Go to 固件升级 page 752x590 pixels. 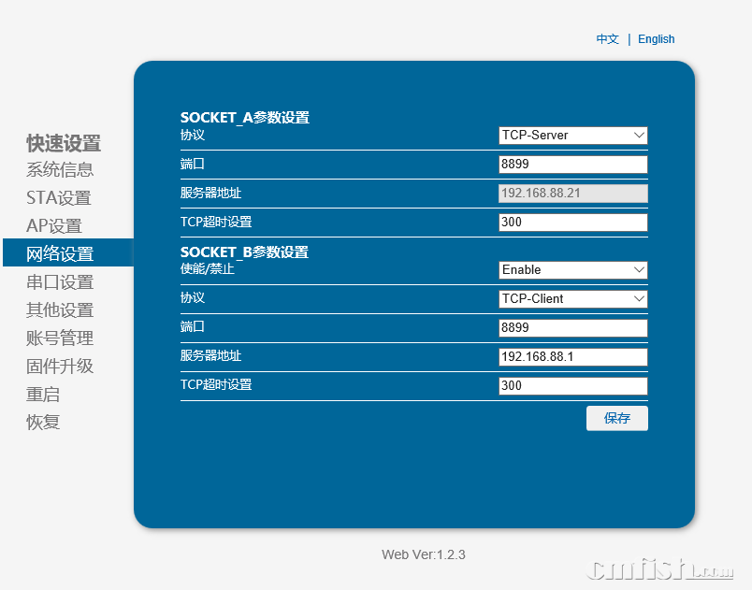point(60,367)
